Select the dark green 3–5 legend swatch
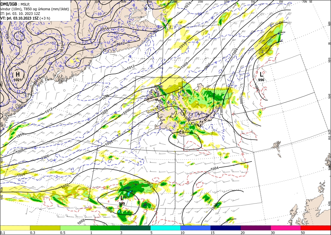331x235 pixels. [135, 228]
